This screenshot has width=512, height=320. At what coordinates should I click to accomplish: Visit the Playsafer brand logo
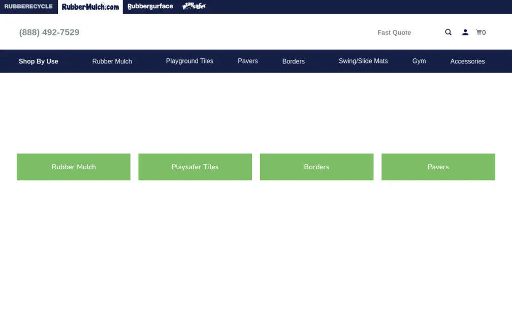194,7
